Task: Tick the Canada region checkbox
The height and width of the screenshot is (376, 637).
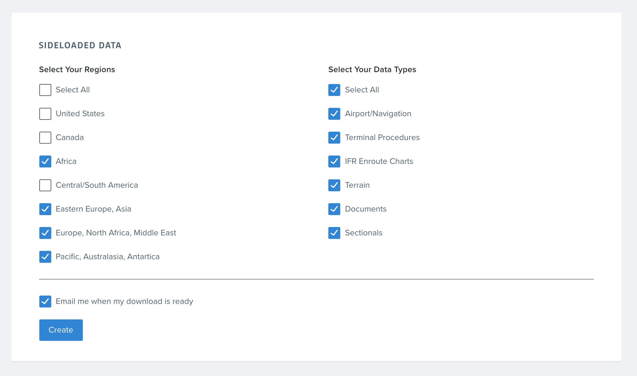Action: (x=45, y=138)
